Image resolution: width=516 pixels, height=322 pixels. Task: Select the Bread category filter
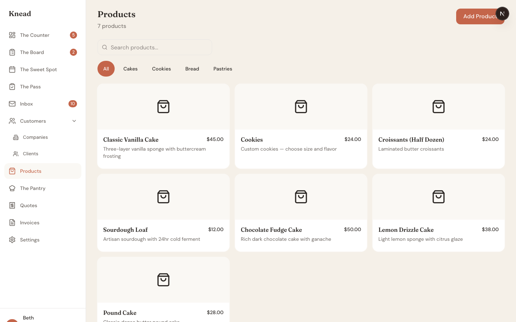point(192,69)
